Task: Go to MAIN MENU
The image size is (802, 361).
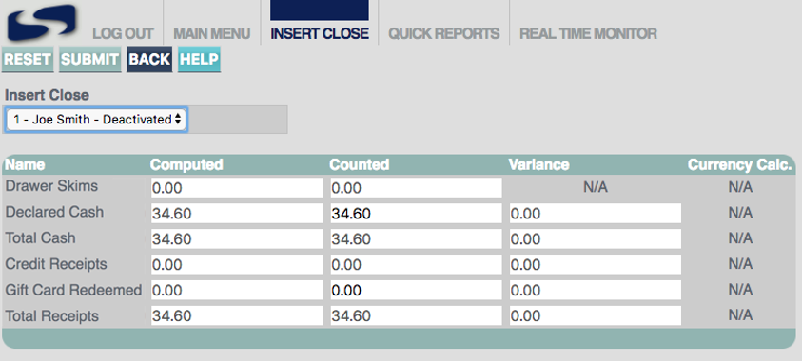Action: [x=212, y=33]
